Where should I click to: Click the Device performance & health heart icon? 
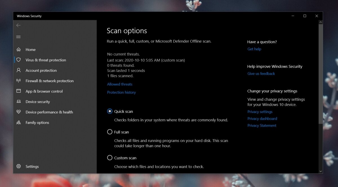[19, 112]
